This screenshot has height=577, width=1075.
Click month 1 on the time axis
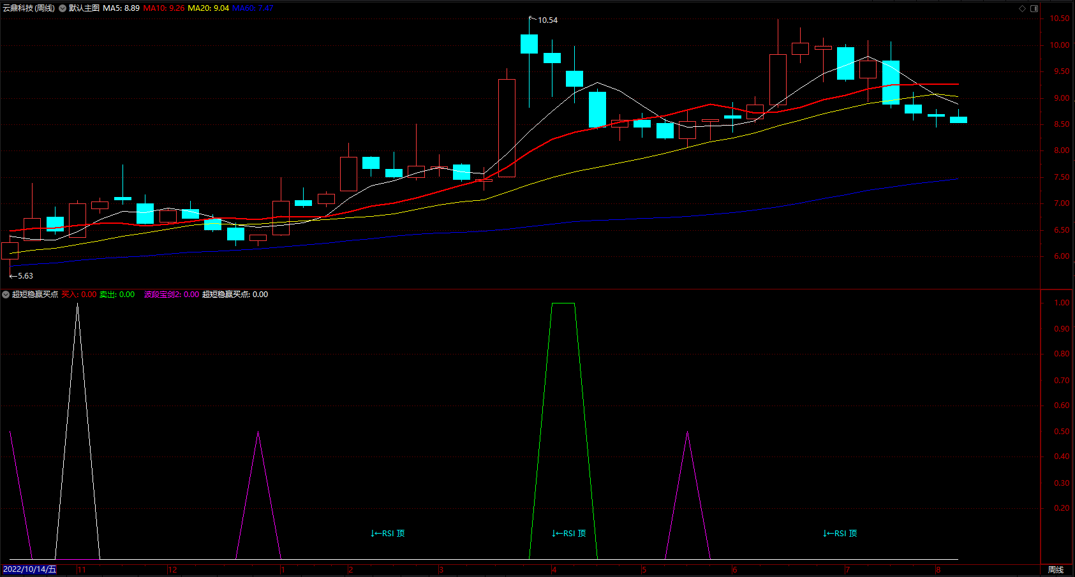tap(283, 570)
